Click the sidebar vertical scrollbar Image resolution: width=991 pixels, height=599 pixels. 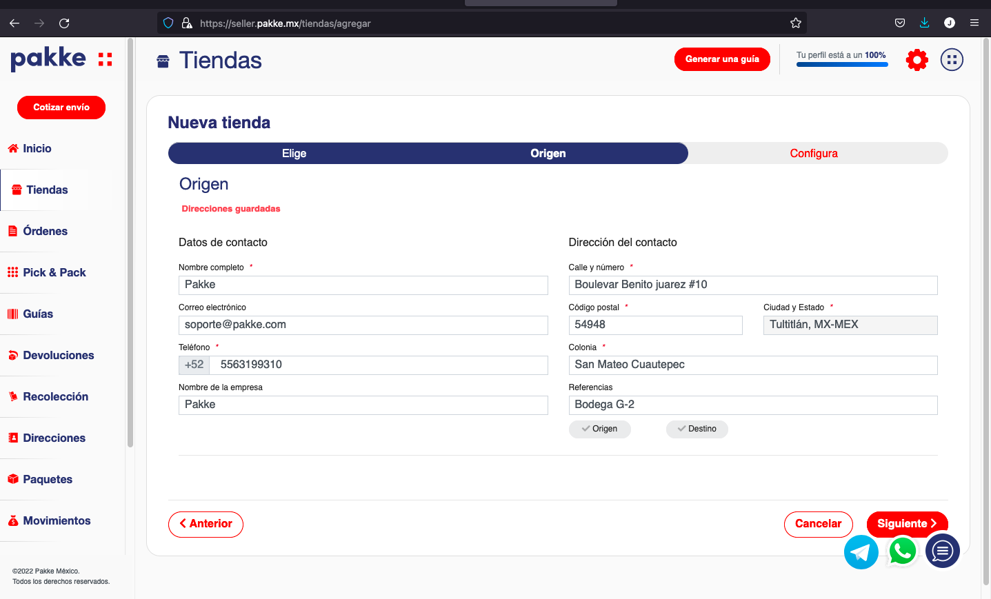[x=130, y=241]
